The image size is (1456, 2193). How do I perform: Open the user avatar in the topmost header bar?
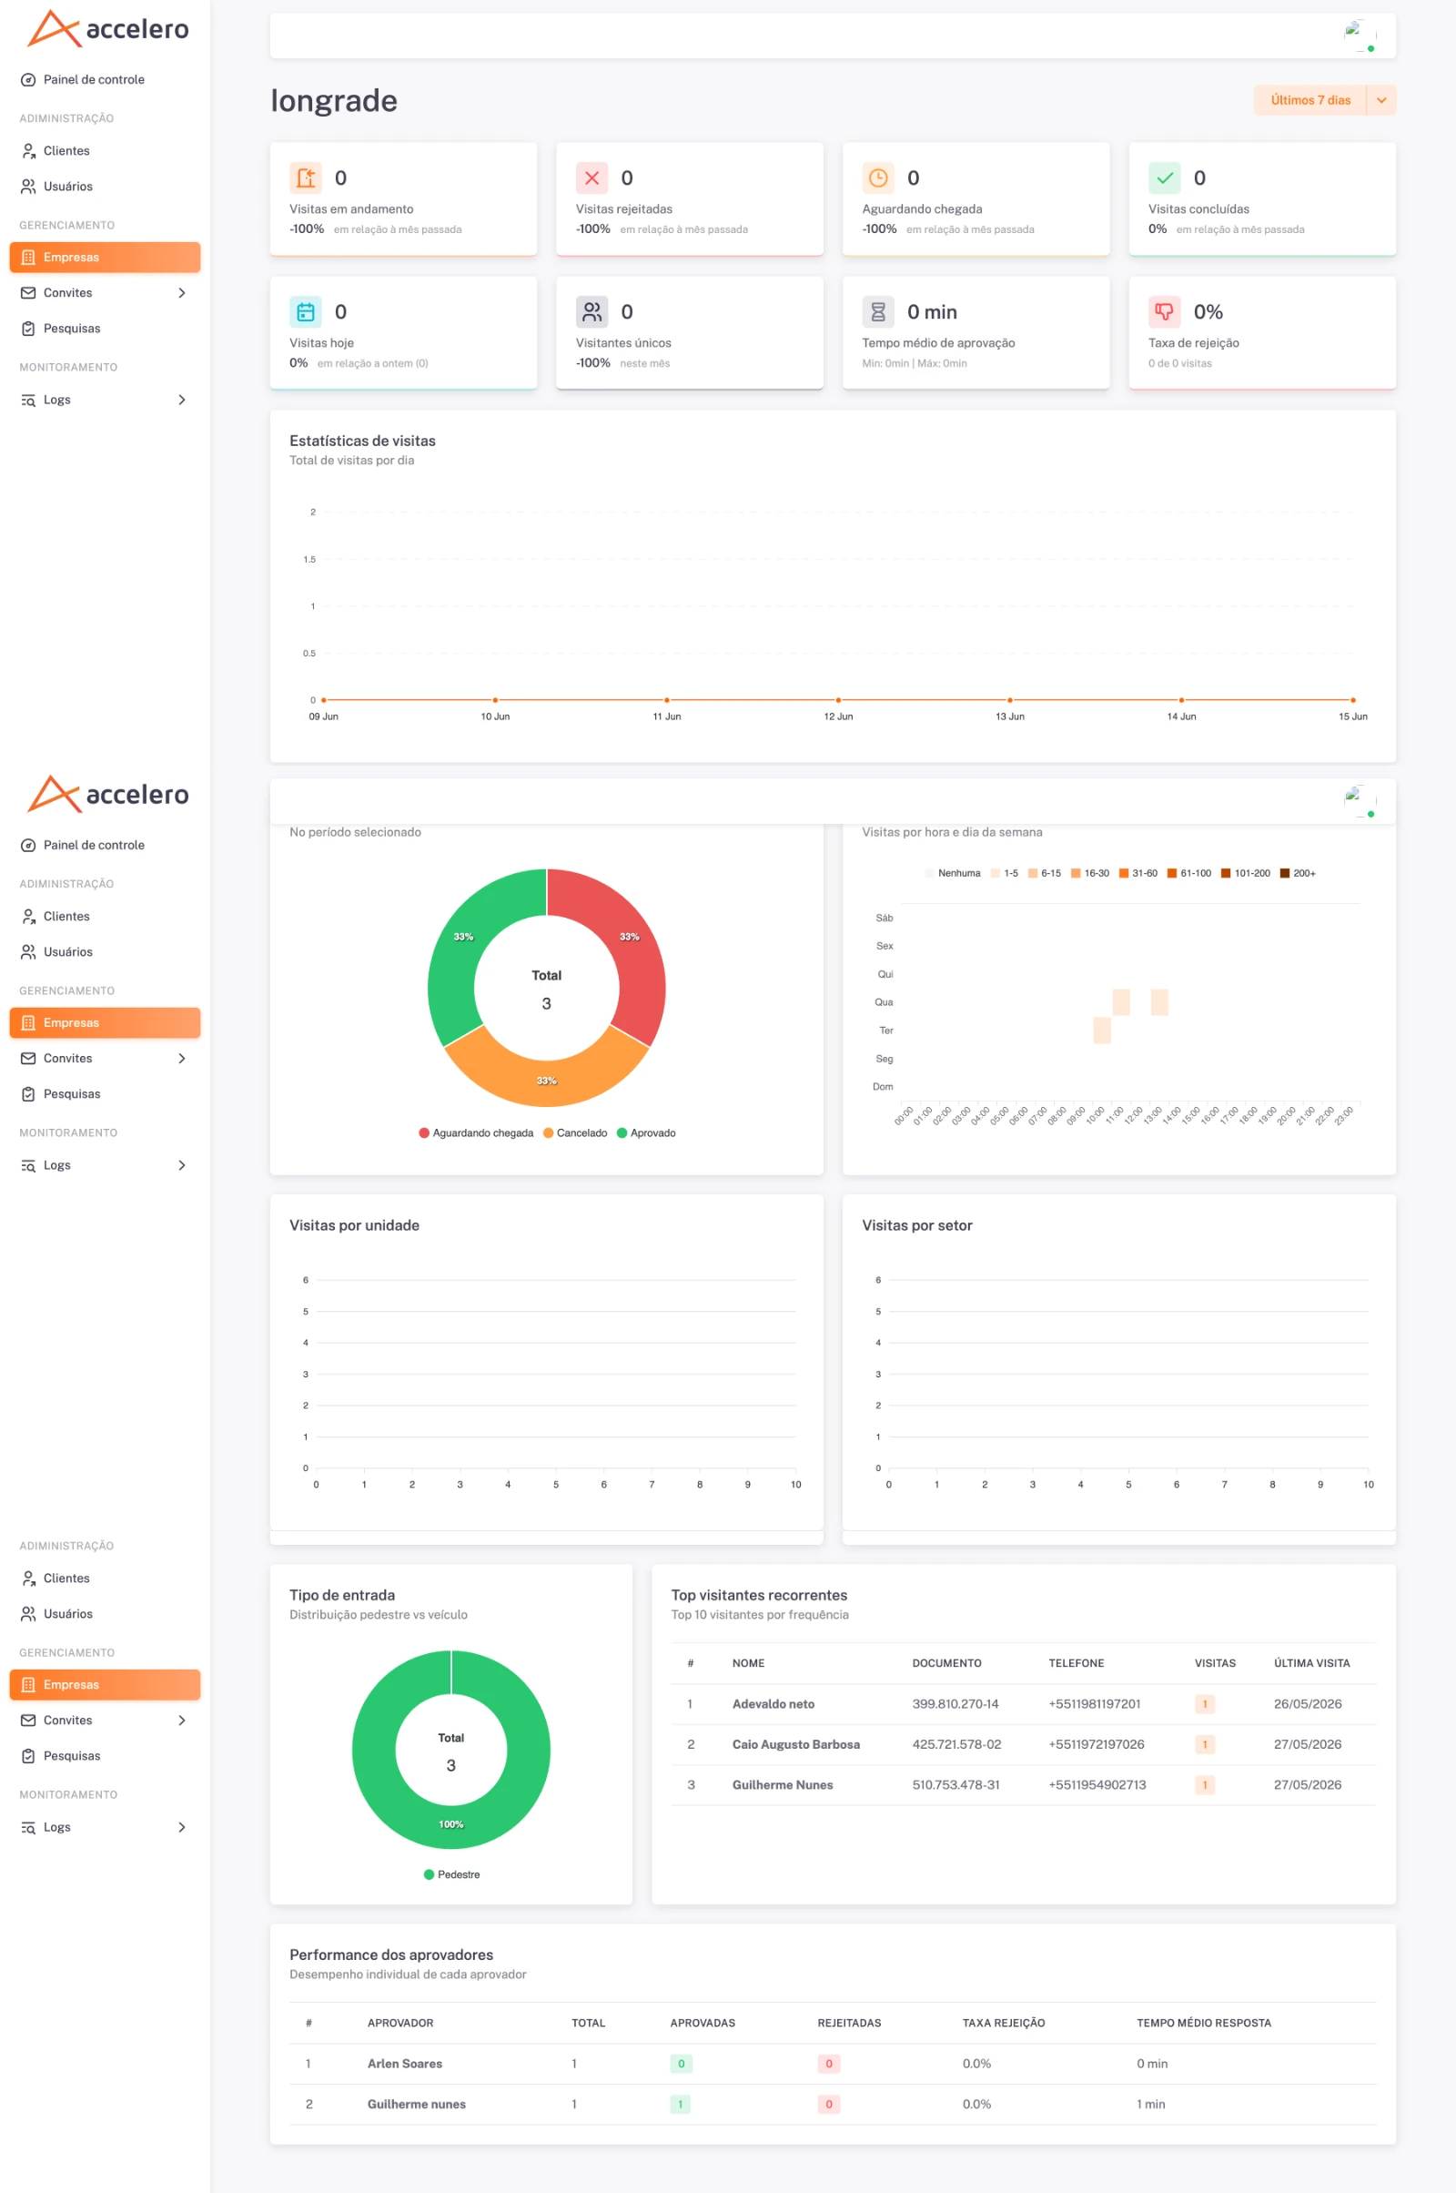[1360, 36]
